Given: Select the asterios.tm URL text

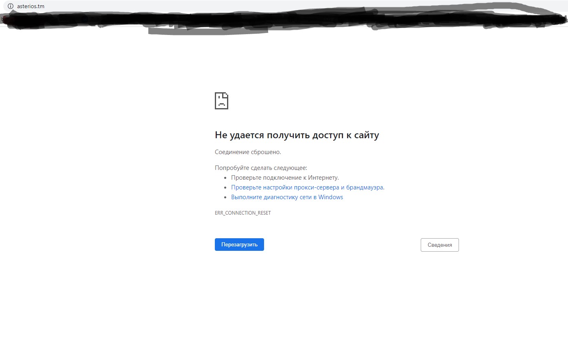Looking at the screenshot, I should (x=31, y=6).
